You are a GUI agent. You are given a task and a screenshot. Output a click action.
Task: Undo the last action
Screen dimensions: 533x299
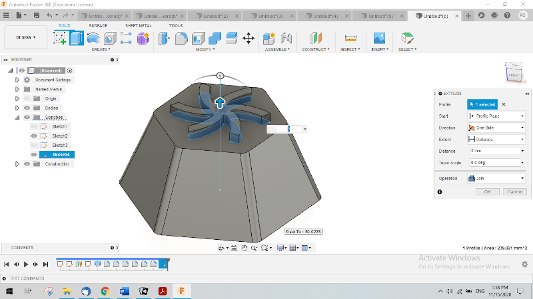pos(49,15)
